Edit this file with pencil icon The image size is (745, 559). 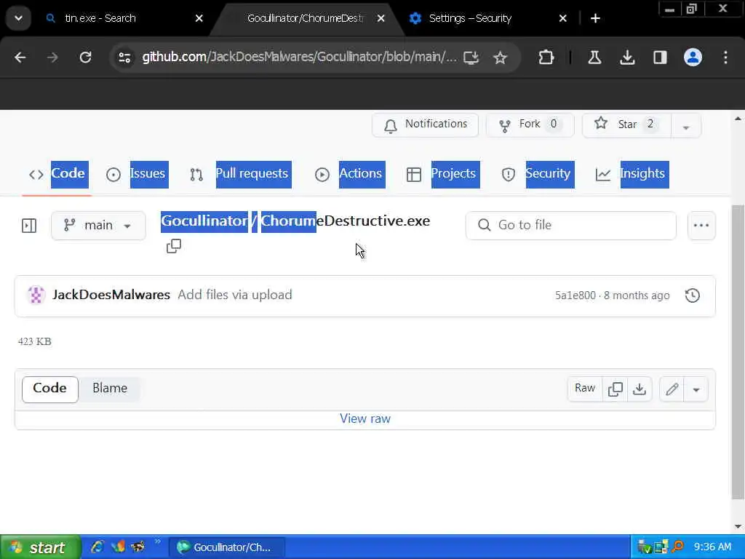pyautogui.click(x=672, y=390)
